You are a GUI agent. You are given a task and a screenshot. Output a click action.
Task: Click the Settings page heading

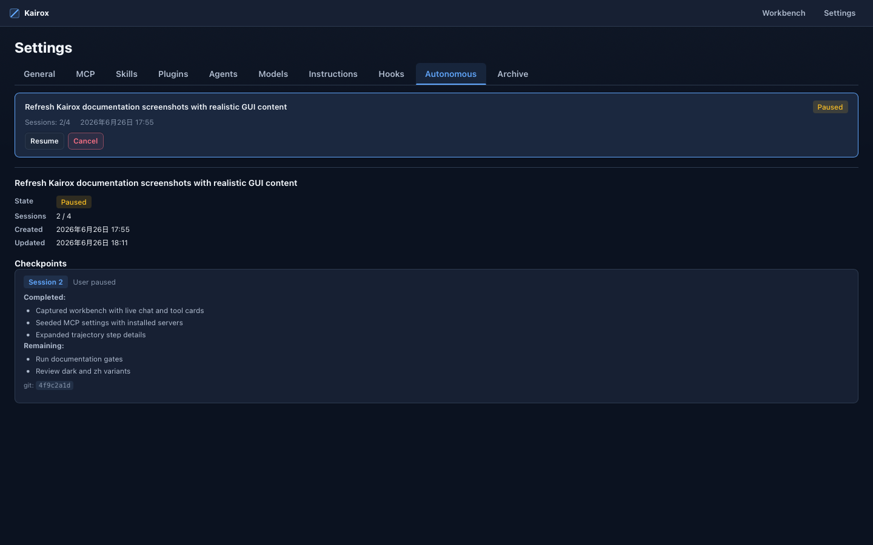44,48
